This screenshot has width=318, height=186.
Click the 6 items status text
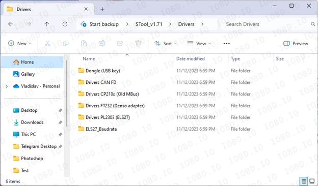13,181
